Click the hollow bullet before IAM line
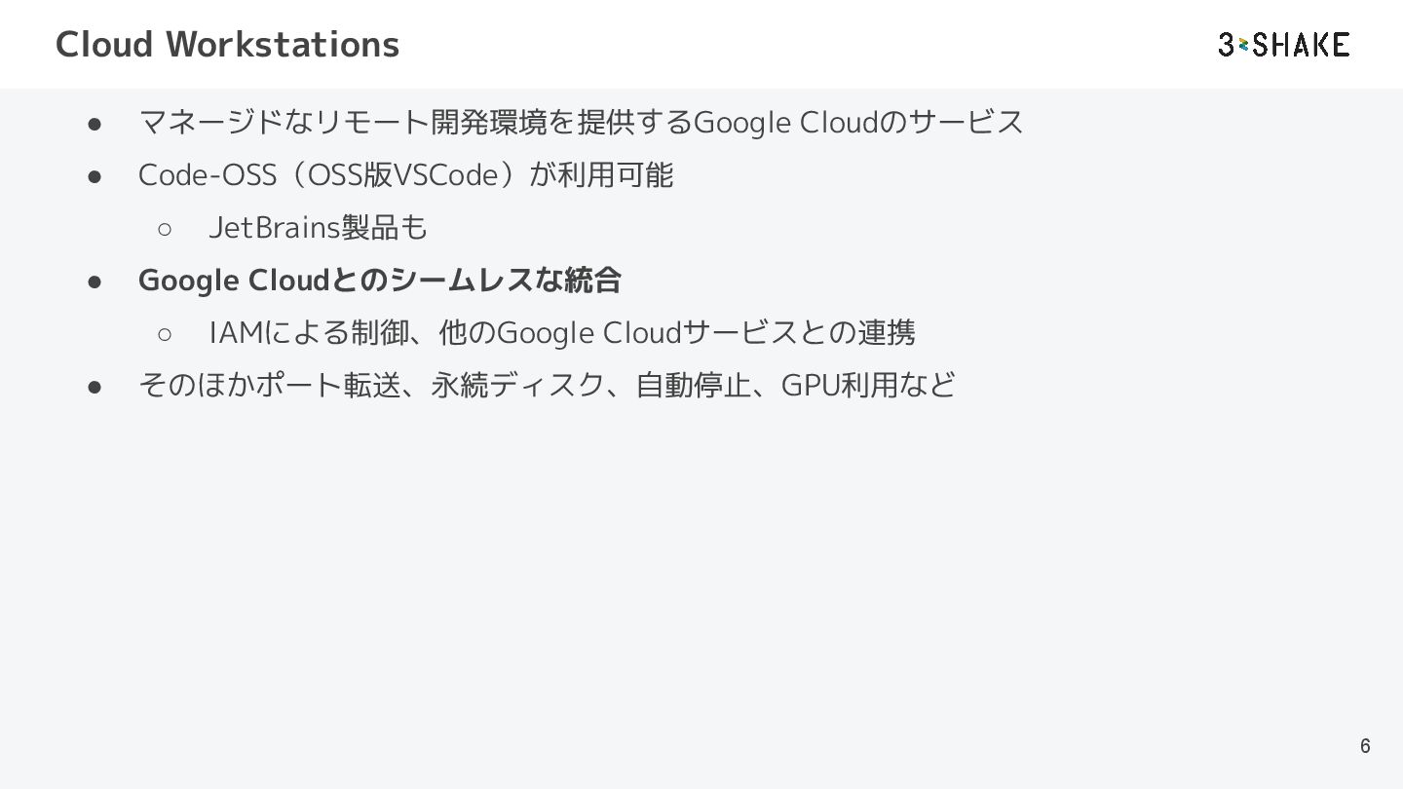The width and height of the screenshot is (1403, 789). coord(165,334)
